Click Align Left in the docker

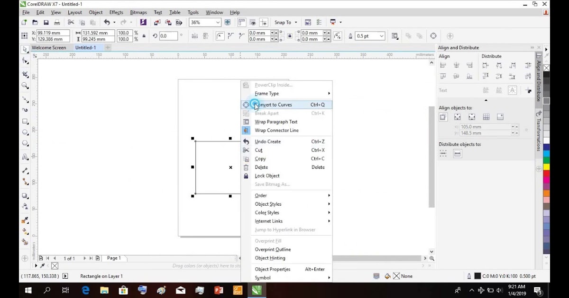(x=443, y=65)
